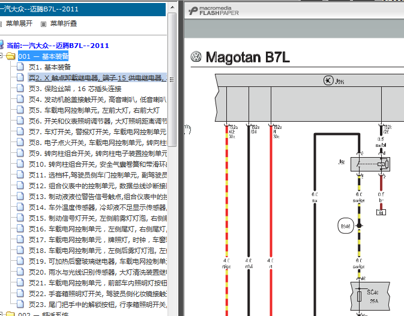Click the document icon beside 页9
The width and height of the screenshot is (404, 316).
(20, 153)
